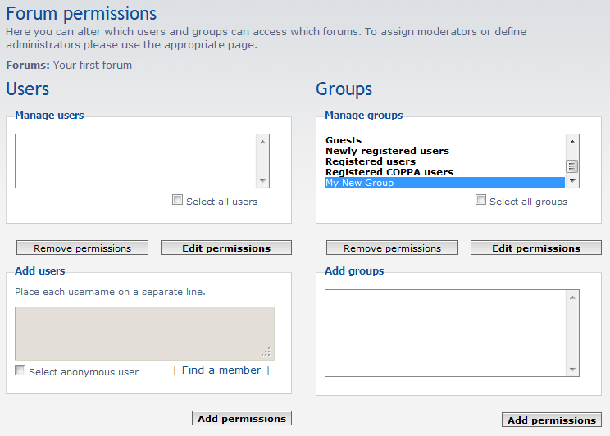Click Remove permissions button under Users
The width and height of the screenshot is (610, 436).
point(82,248)
